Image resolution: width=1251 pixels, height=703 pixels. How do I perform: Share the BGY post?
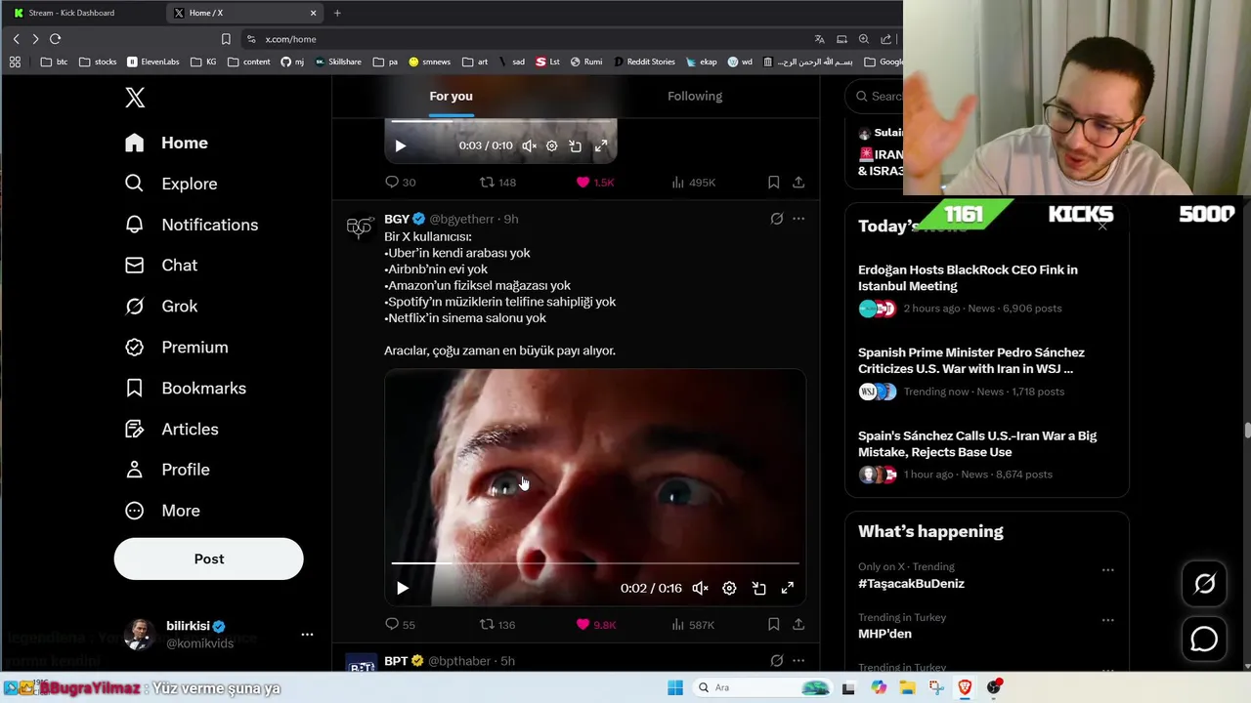pyautogui.click(x=798, y=624)
